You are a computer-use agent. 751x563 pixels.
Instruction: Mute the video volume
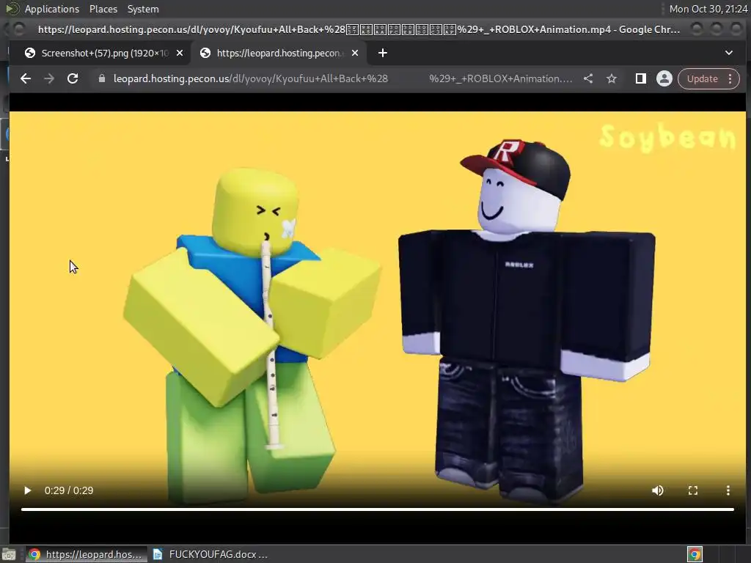click(658, 490)
